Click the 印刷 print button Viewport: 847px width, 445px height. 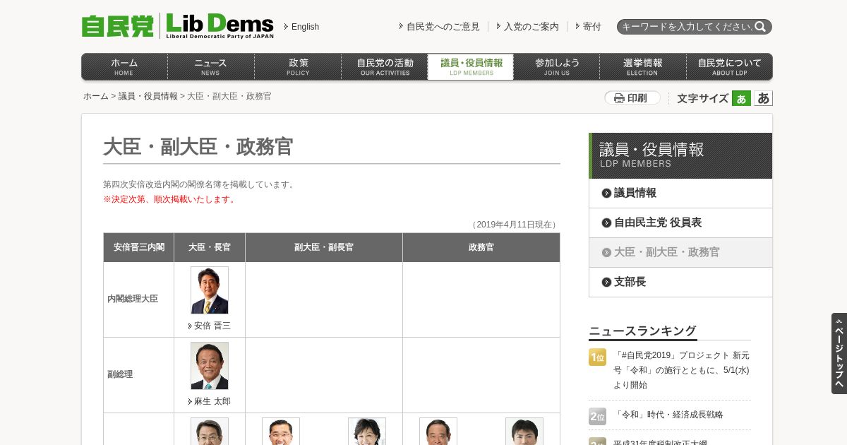click(632, 98)
